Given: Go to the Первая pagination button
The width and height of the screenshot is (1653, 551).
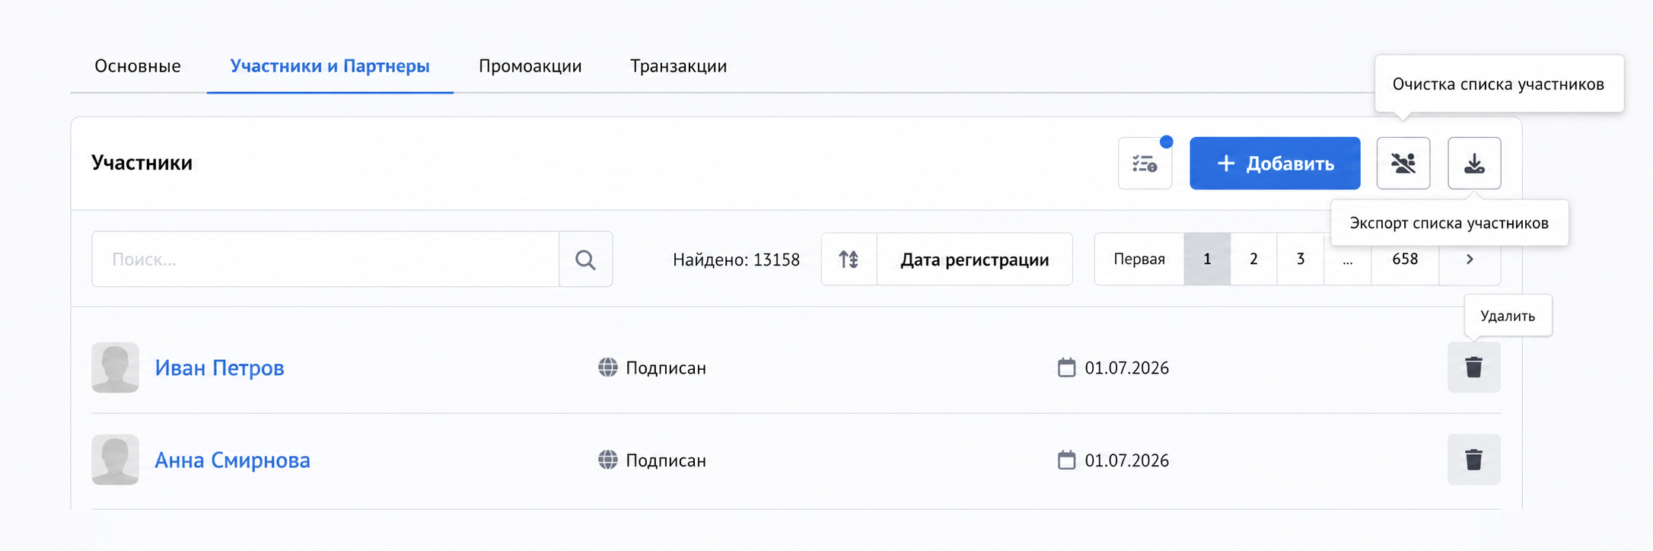Looking at the screenshot, I should (1139, 260).
